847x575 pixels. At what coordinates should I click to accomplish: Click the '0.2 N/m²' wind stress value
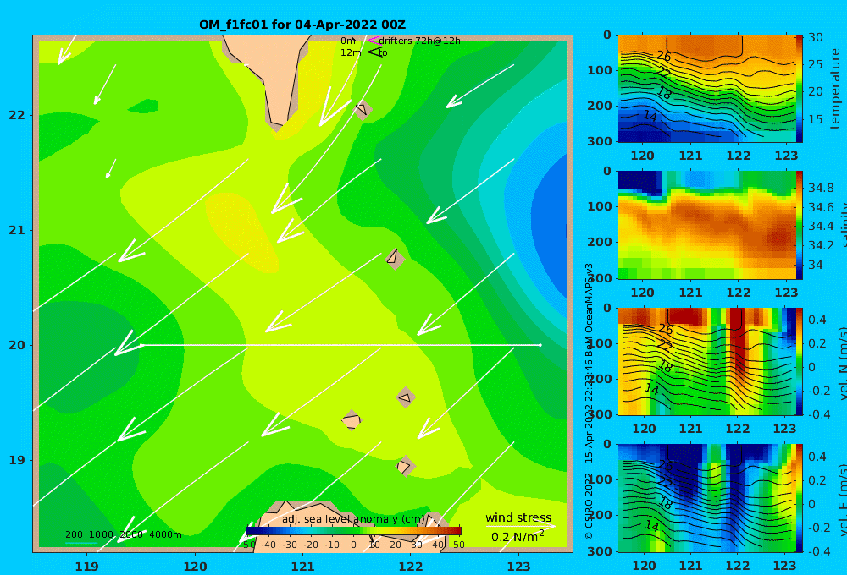518,537
